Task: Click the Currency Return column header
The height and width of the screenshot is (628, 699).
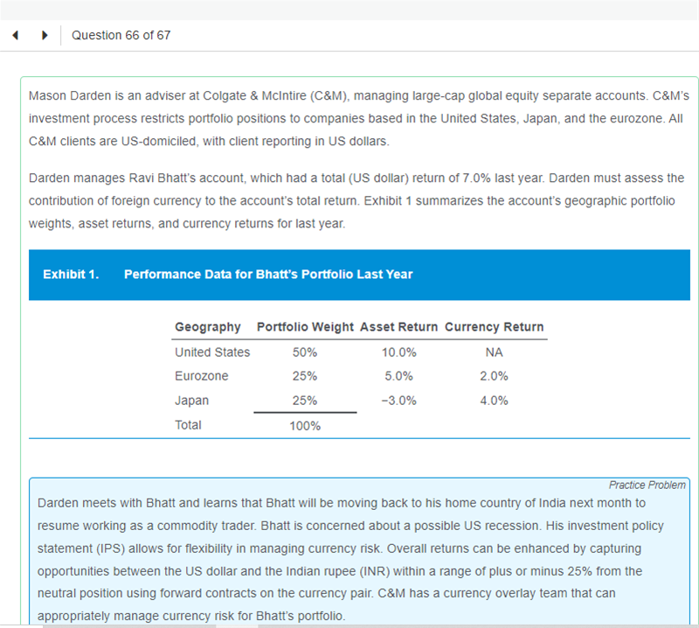Action: (494, 327)
